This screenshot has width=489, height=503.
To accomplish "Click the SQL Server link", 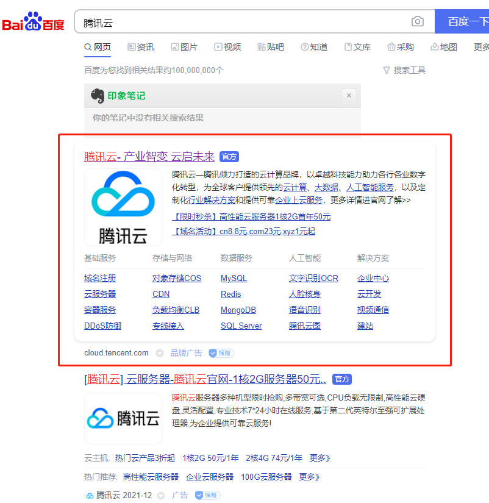I will pos(241,326).
